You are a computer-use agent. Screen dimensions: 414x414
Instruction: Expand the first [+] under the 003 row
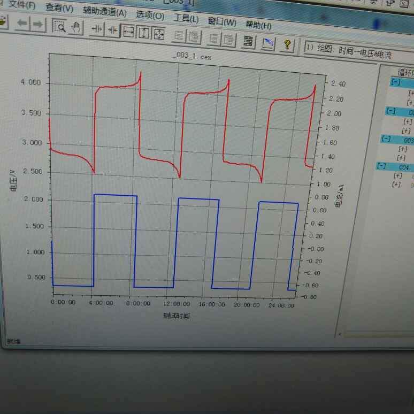(x=403, y=149)
